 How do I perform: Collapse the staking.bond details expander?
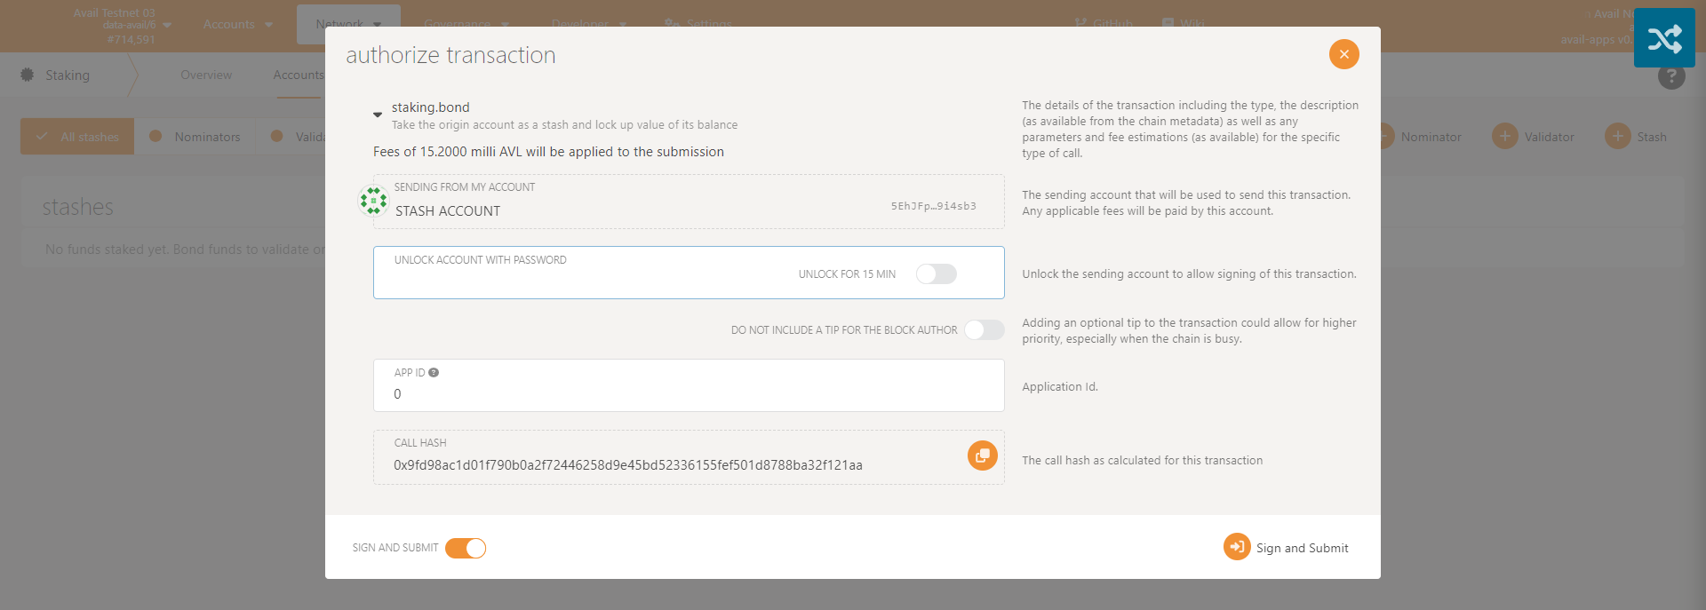[x=378, y=115]
